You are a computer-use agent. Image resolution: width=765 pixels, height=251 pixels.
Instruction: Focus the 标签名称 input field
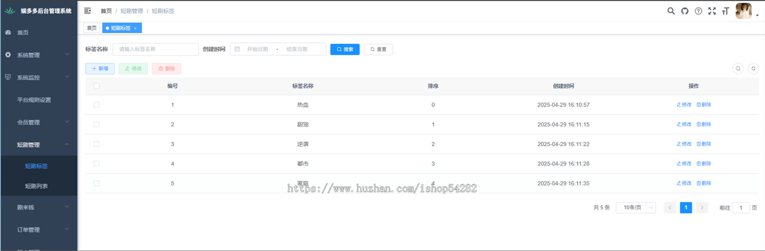156,49
